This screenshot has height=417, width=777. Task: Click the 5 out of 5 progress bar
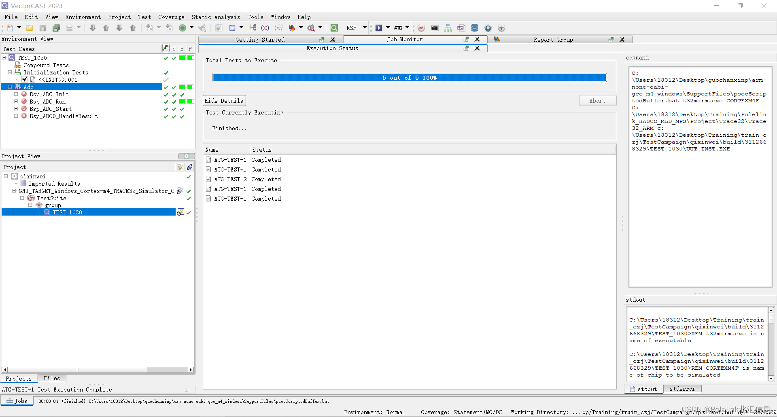click(410, 78)
